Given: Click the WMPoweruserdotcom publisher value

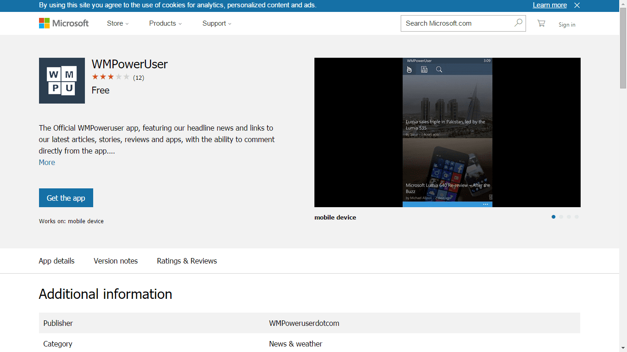Looking at the screenshot, I should click(x=304, y=323).
